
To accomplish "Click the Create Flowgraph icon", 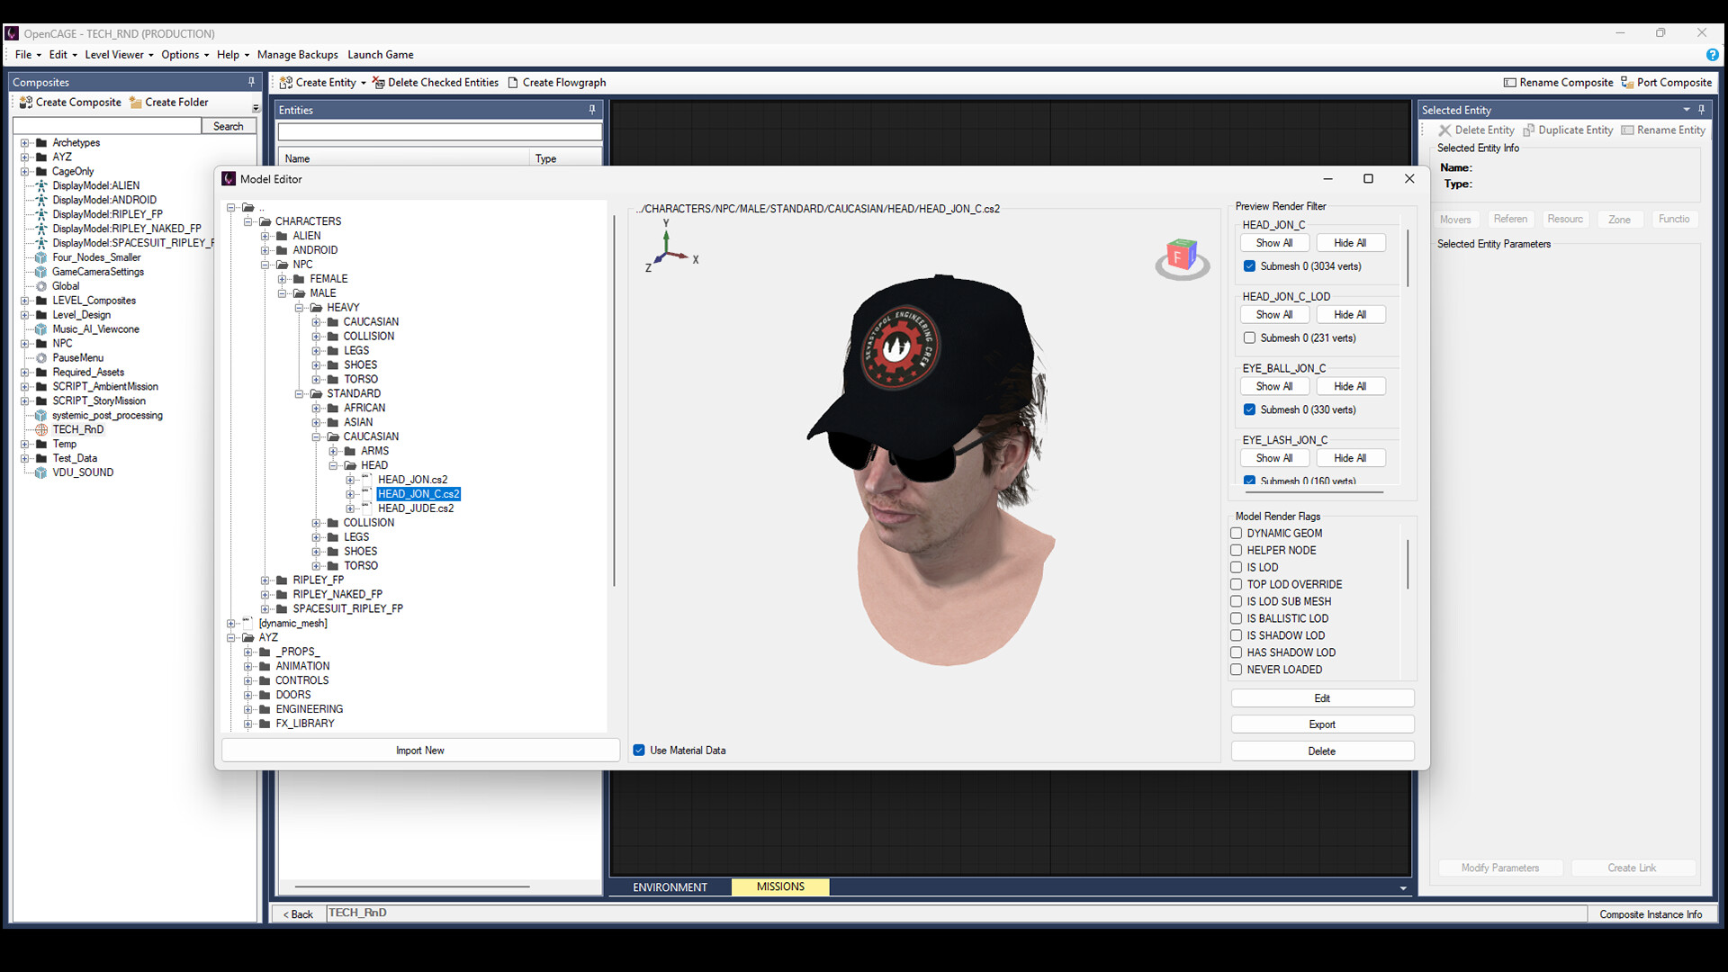I will 513,83.
